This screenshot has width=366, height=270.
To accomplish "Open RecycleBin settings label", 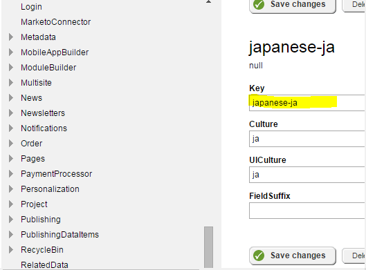I will [42, 250].
